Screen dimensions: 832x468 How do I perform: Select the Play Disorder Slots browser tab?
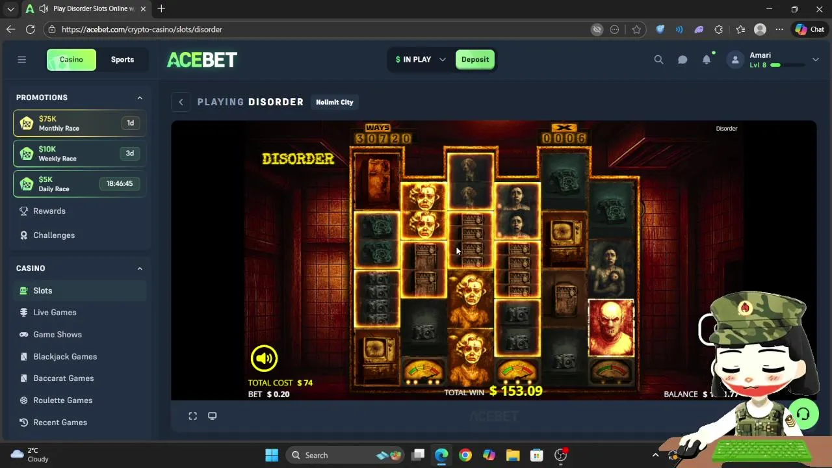(84, 9)
